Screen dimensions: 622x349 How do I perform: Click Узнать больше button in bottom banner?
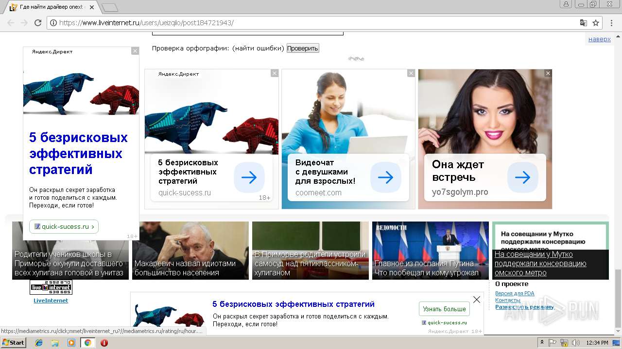pyautogui.click(x=444, y=309)
